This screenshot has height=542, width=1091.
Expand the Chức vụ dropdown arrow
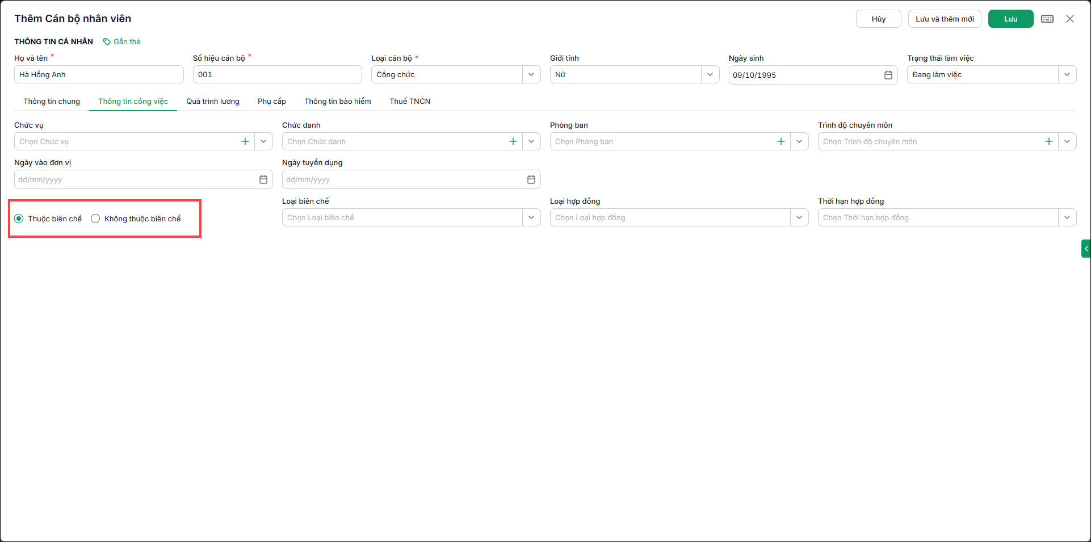click(263, 141)
